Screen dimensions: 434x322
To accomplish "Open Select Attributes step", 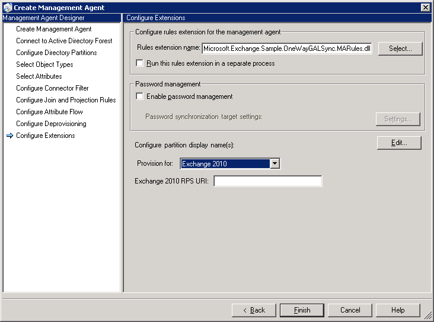I will 39,76.
